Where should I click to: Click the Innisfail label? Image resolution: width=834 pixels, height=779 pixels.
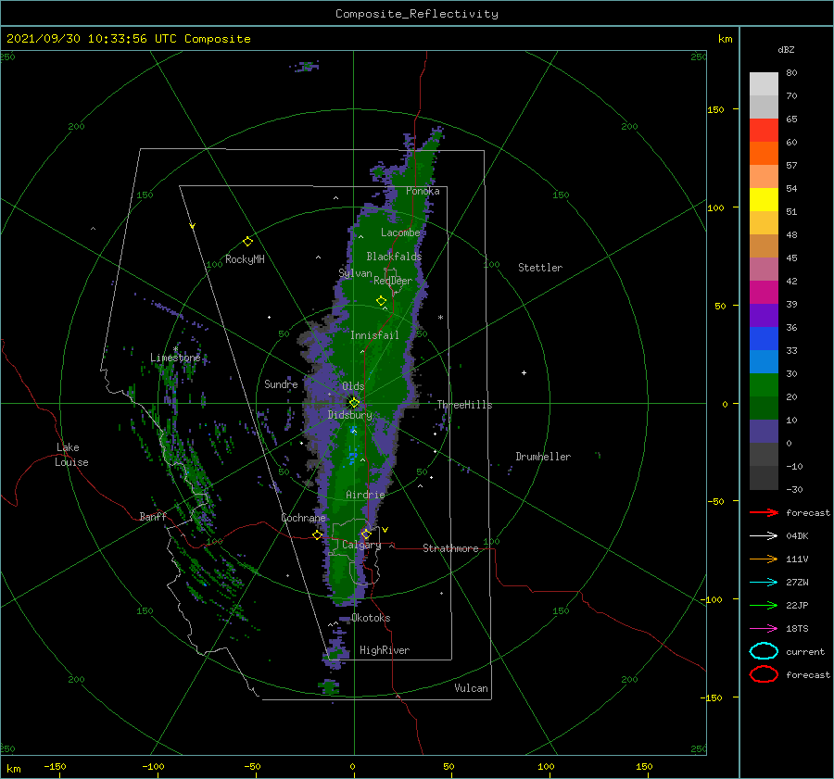(374, 335)
